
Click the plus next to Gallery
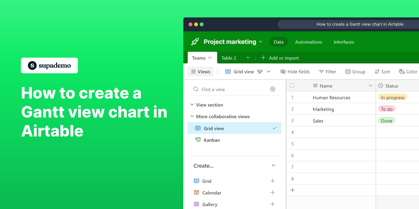(x=273, y=204)
